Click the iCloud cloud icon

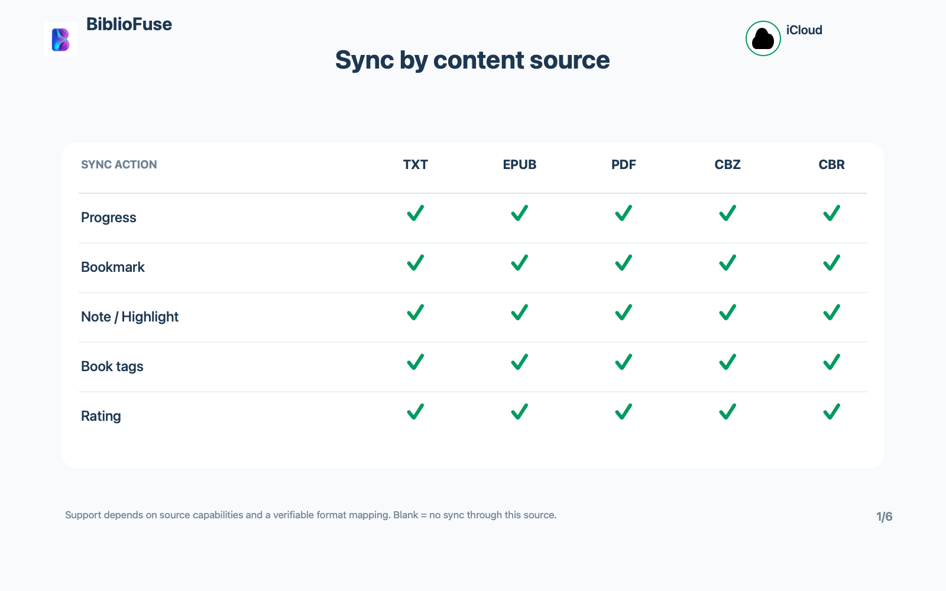click(763, 38)
